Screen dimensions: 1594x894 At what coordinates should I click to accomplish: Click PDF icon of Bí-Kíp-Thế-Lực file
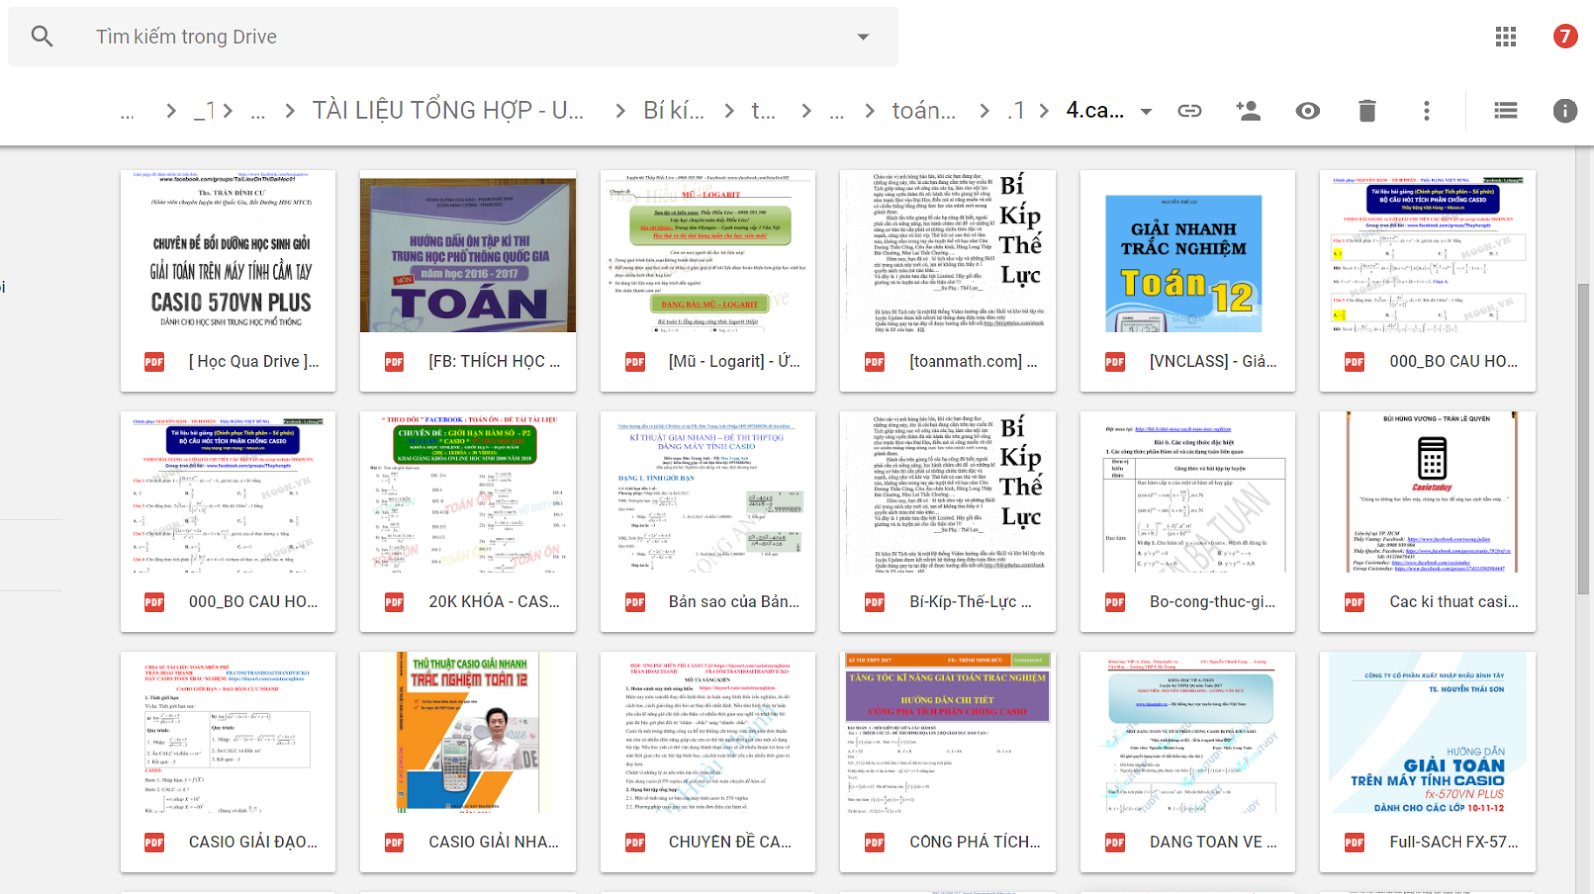[x=875, y=602]
